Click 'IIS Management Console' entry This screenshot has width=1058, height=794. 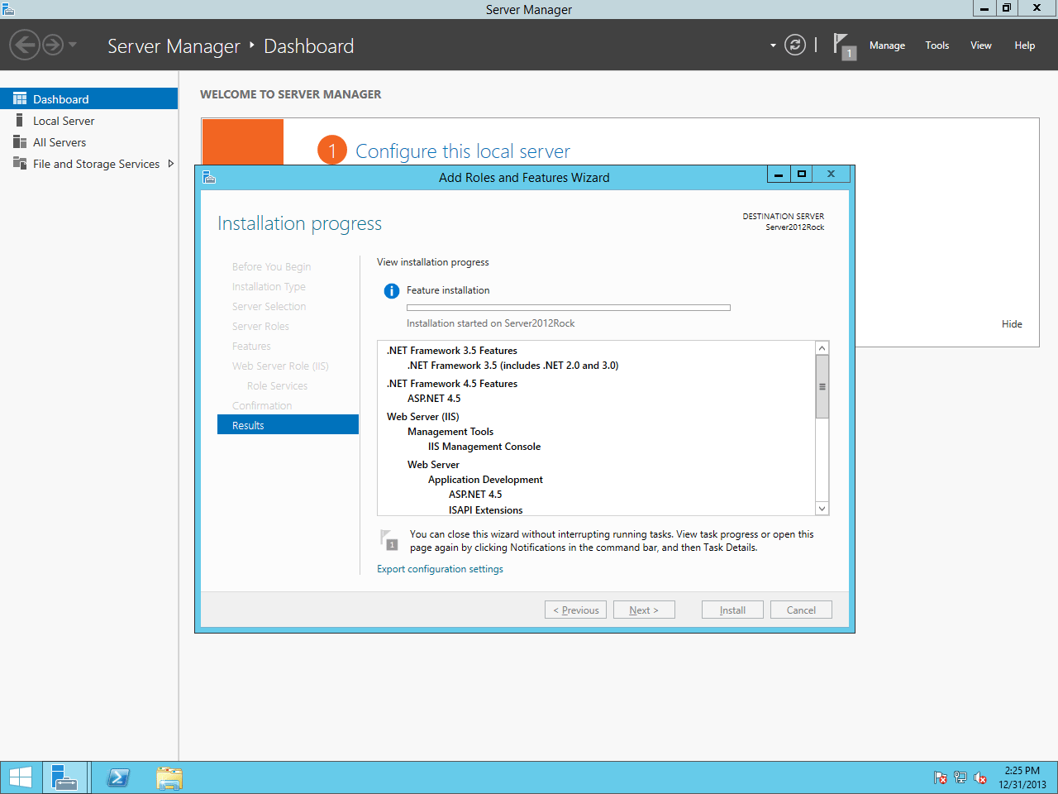click(x=484, y=447)
